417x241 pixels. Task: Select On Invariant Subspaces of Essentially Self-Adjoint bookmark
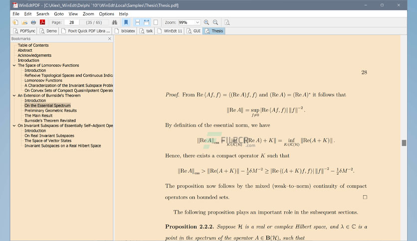coord(65,125)
